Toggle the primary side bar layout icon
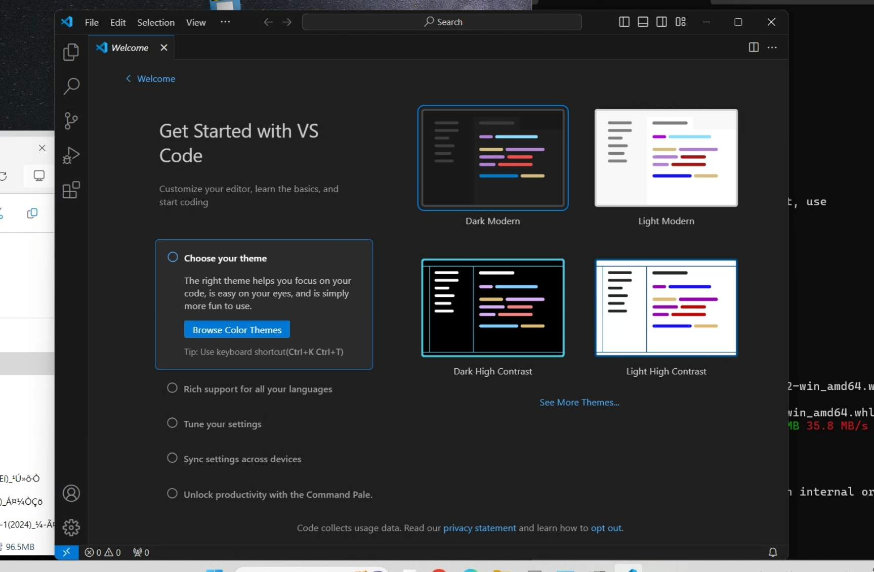Image resolution: width=874 pixels, height=572 pixels. click(624, 22)
